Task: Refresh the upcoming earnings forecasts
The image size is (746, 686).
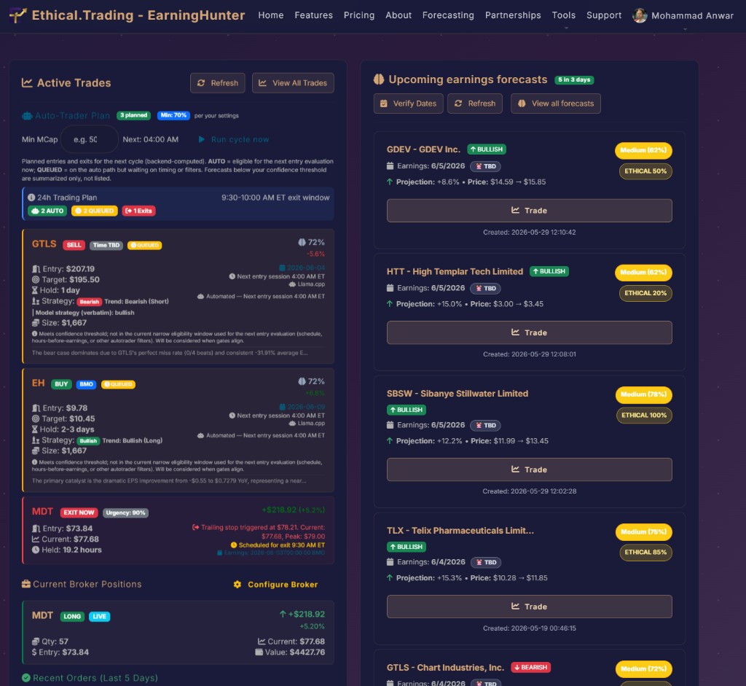Action: point(475,104)
